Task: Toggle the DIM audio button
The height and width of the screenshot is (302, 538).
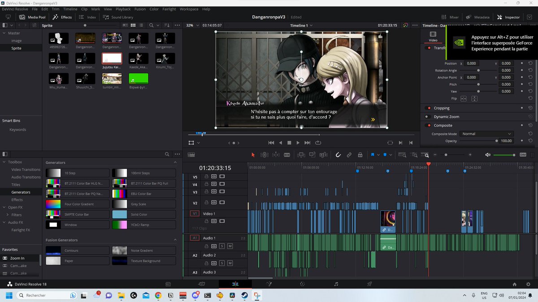Action: [523, 155]
